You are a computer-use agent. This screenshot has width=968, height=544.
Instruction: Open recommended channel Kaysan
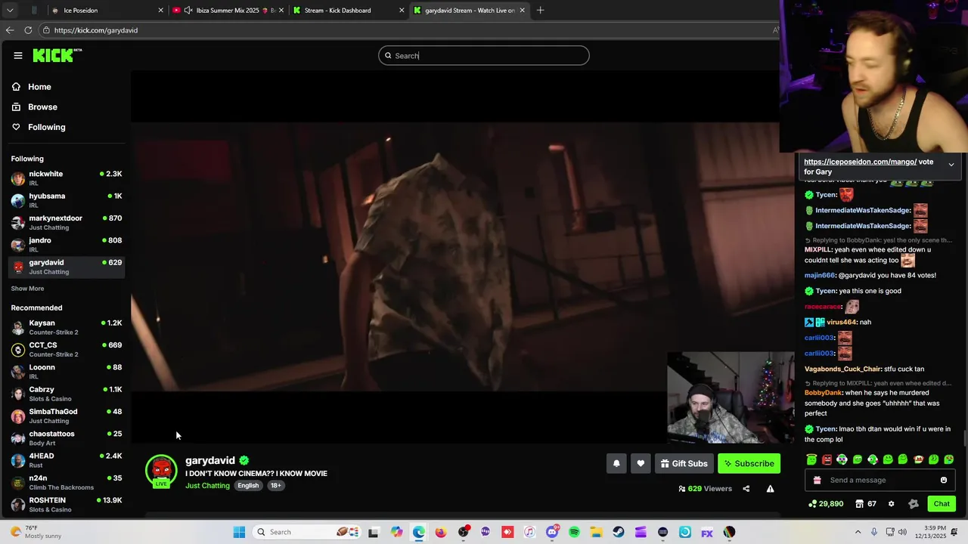click(x=67, y=327)
